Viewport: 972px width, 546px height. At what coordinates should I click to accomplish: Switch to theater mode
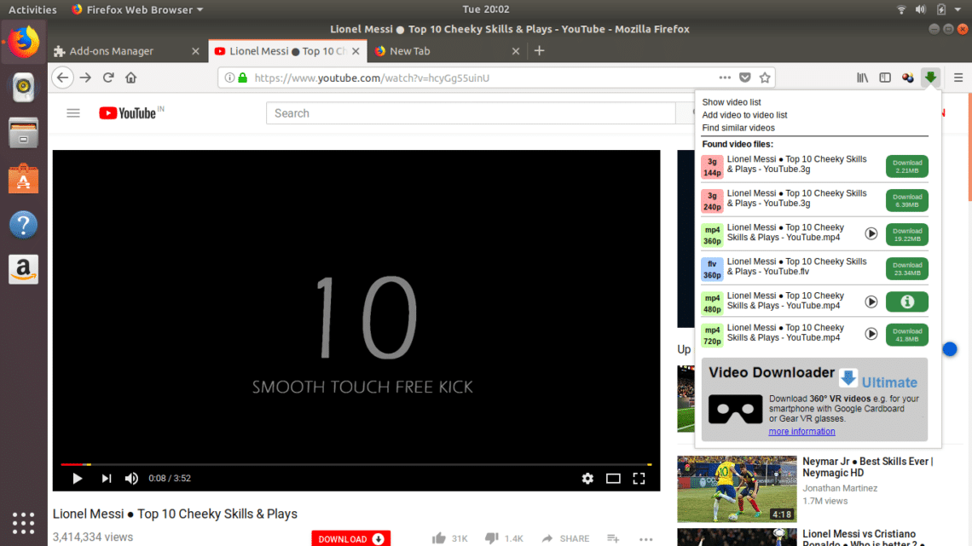point(613,478)
